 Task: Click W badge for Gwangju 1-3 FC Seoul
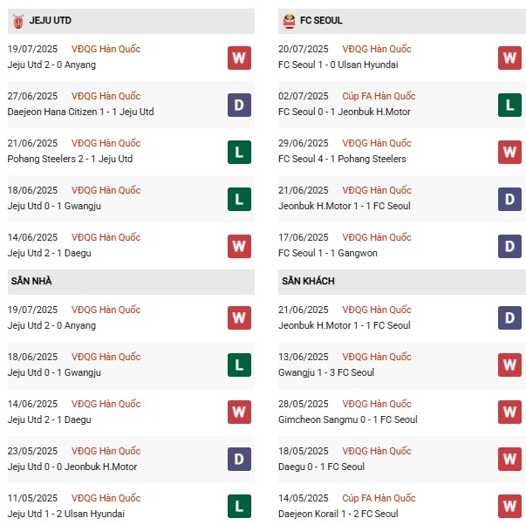pos(510,365)
